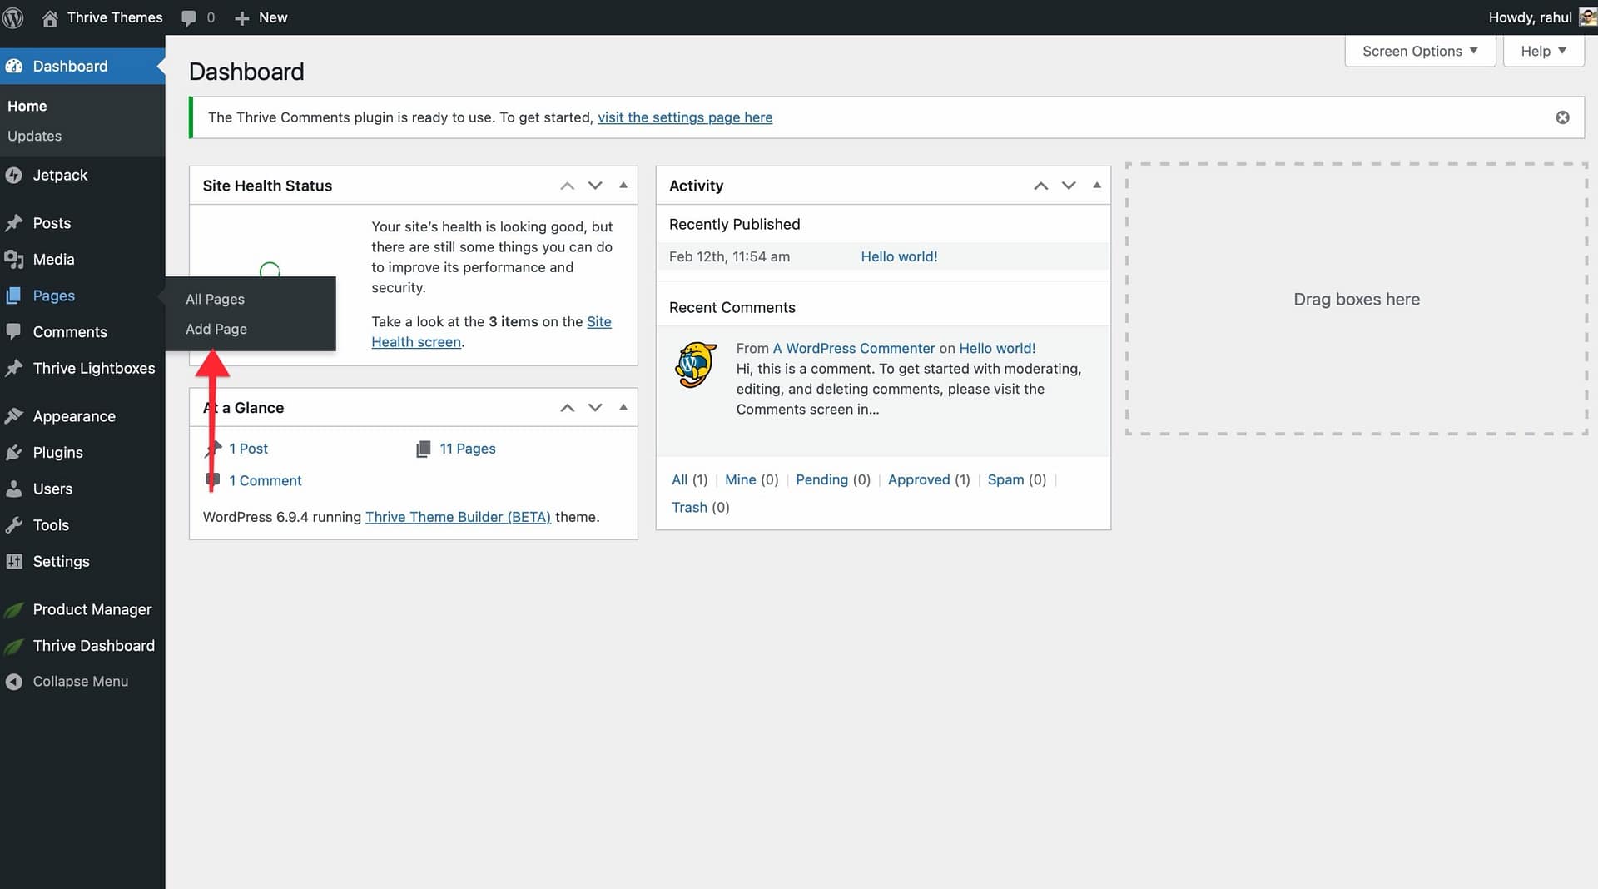Expand the Screen Options dropdown

coord(1419,51)
